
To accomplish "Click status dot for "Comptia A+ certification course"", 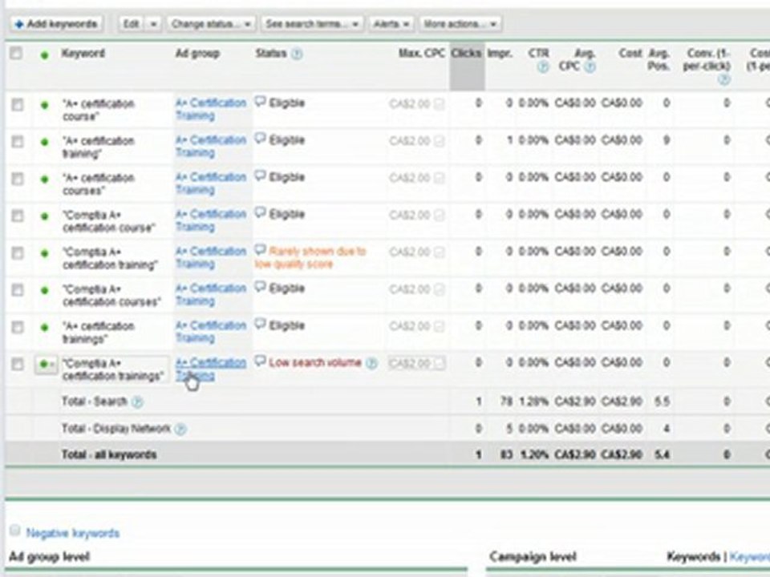I will [x=45, y=216].
